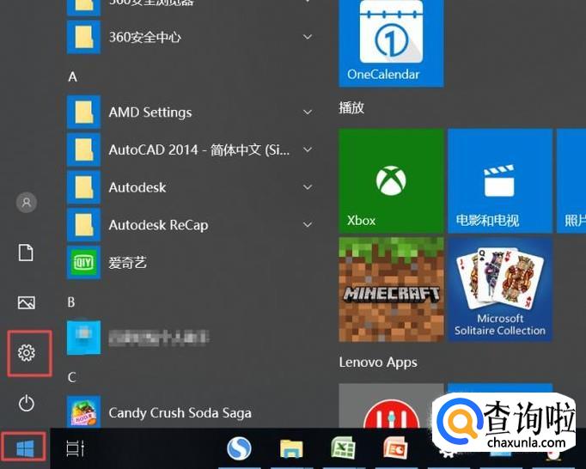This screenshot has height=469, width=586.
Task: Click the Lenovo Apps group title
Action: click(x=378, y=362)
